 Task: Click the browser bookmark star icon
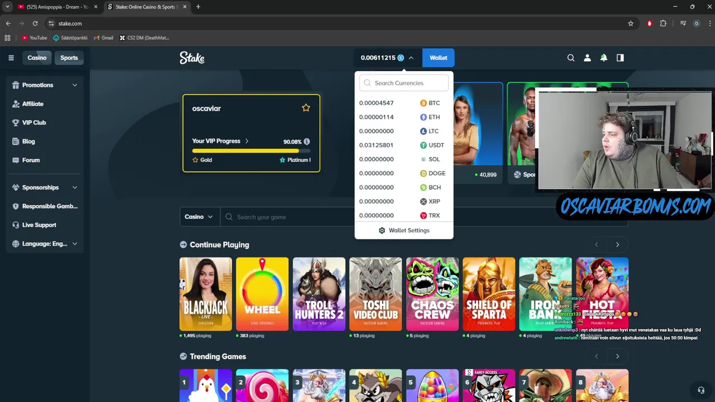click(x=631, y=23)
